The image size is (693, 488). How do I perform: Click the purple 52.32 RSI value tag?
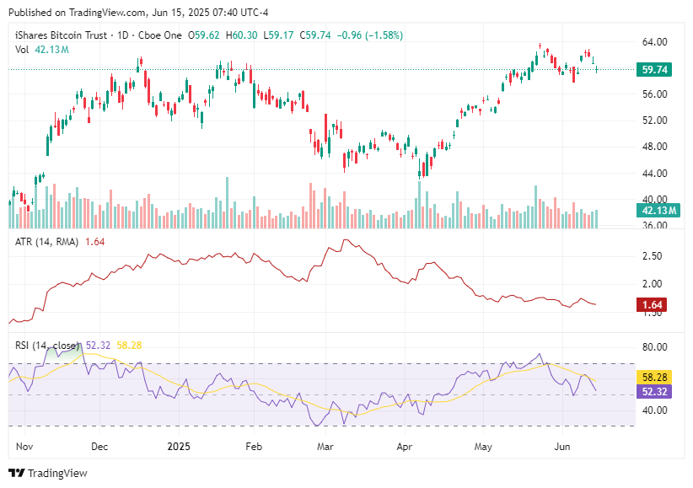coord(654,391)
